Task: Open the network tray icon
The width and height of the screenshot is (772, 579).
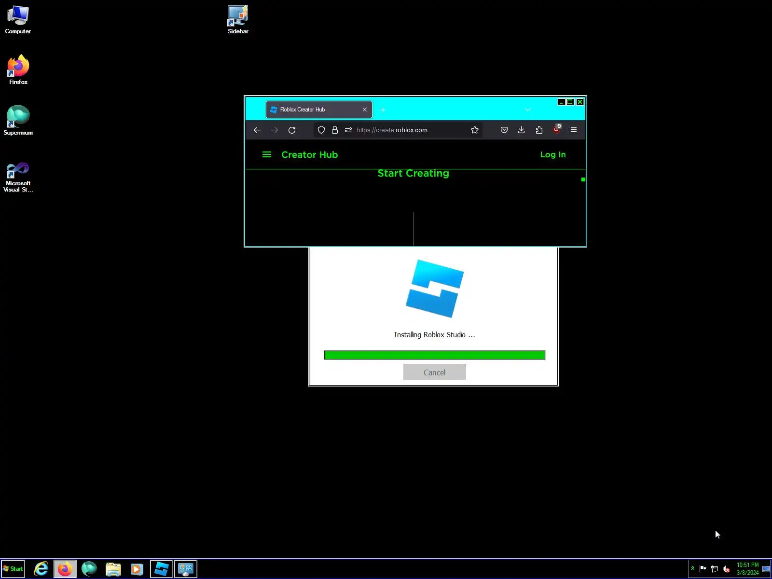Action: (715, 569)
